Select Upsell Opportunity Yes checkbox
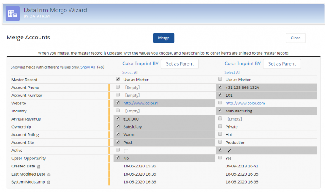 click(220, 158)
